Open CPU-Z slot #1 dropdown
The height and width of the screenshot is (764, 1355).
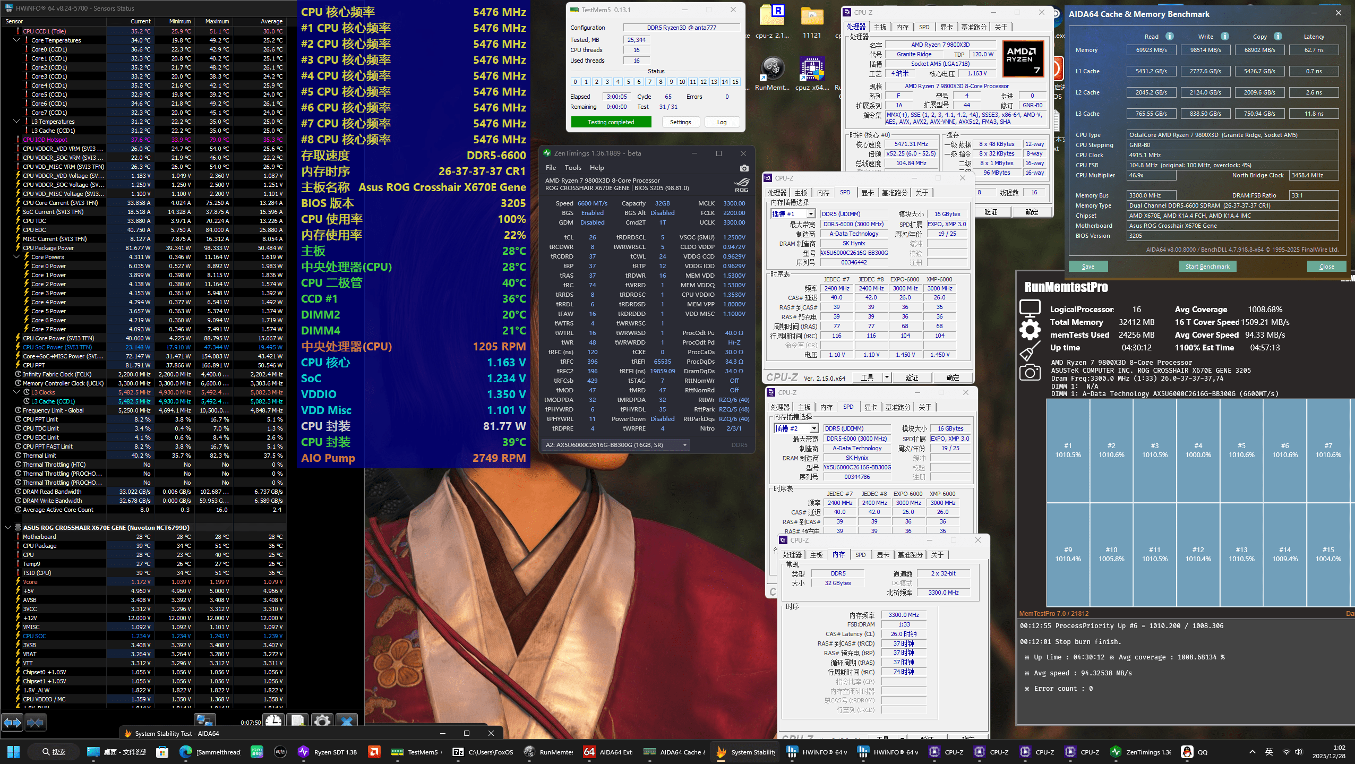[810, 214]
